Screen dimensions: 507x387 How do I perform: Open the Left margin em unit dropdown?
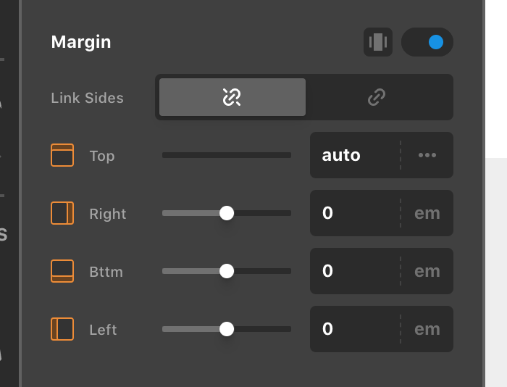pos(427,329)
